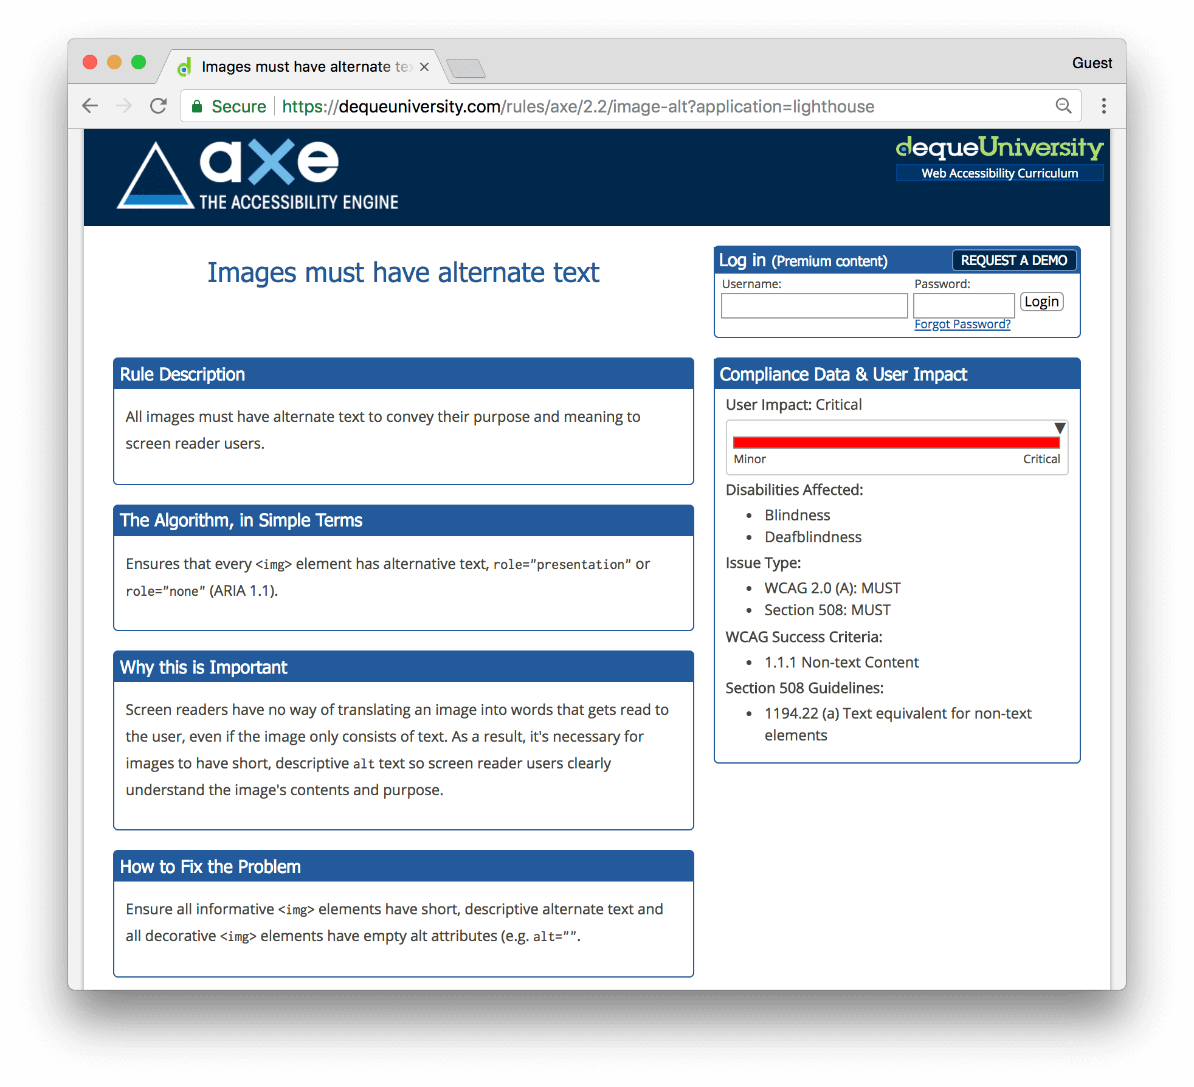1194x1087 pixels.
Task: Click the Forgot Password link
Action: (x=960, y=323)
